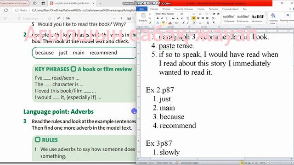Decrease paragraph indent

click(214, 14)
